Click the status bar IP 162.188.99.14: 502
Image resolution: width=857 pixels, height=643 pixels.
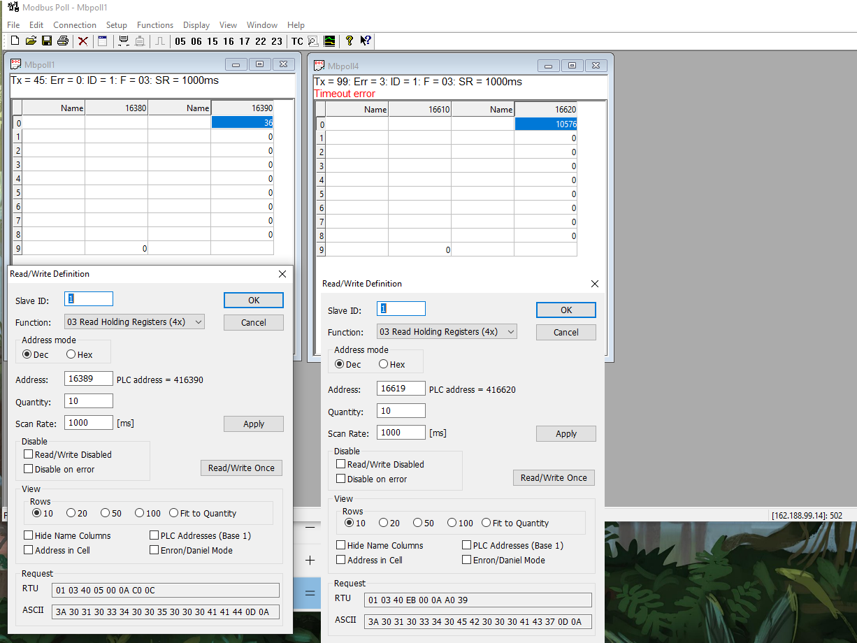pyautogui.click(x=807, y=515)
